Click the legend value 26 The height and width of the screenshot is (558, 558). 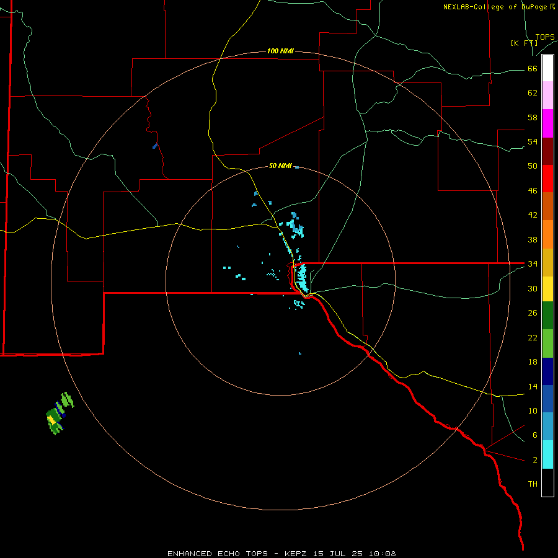(x=533, y=313)
